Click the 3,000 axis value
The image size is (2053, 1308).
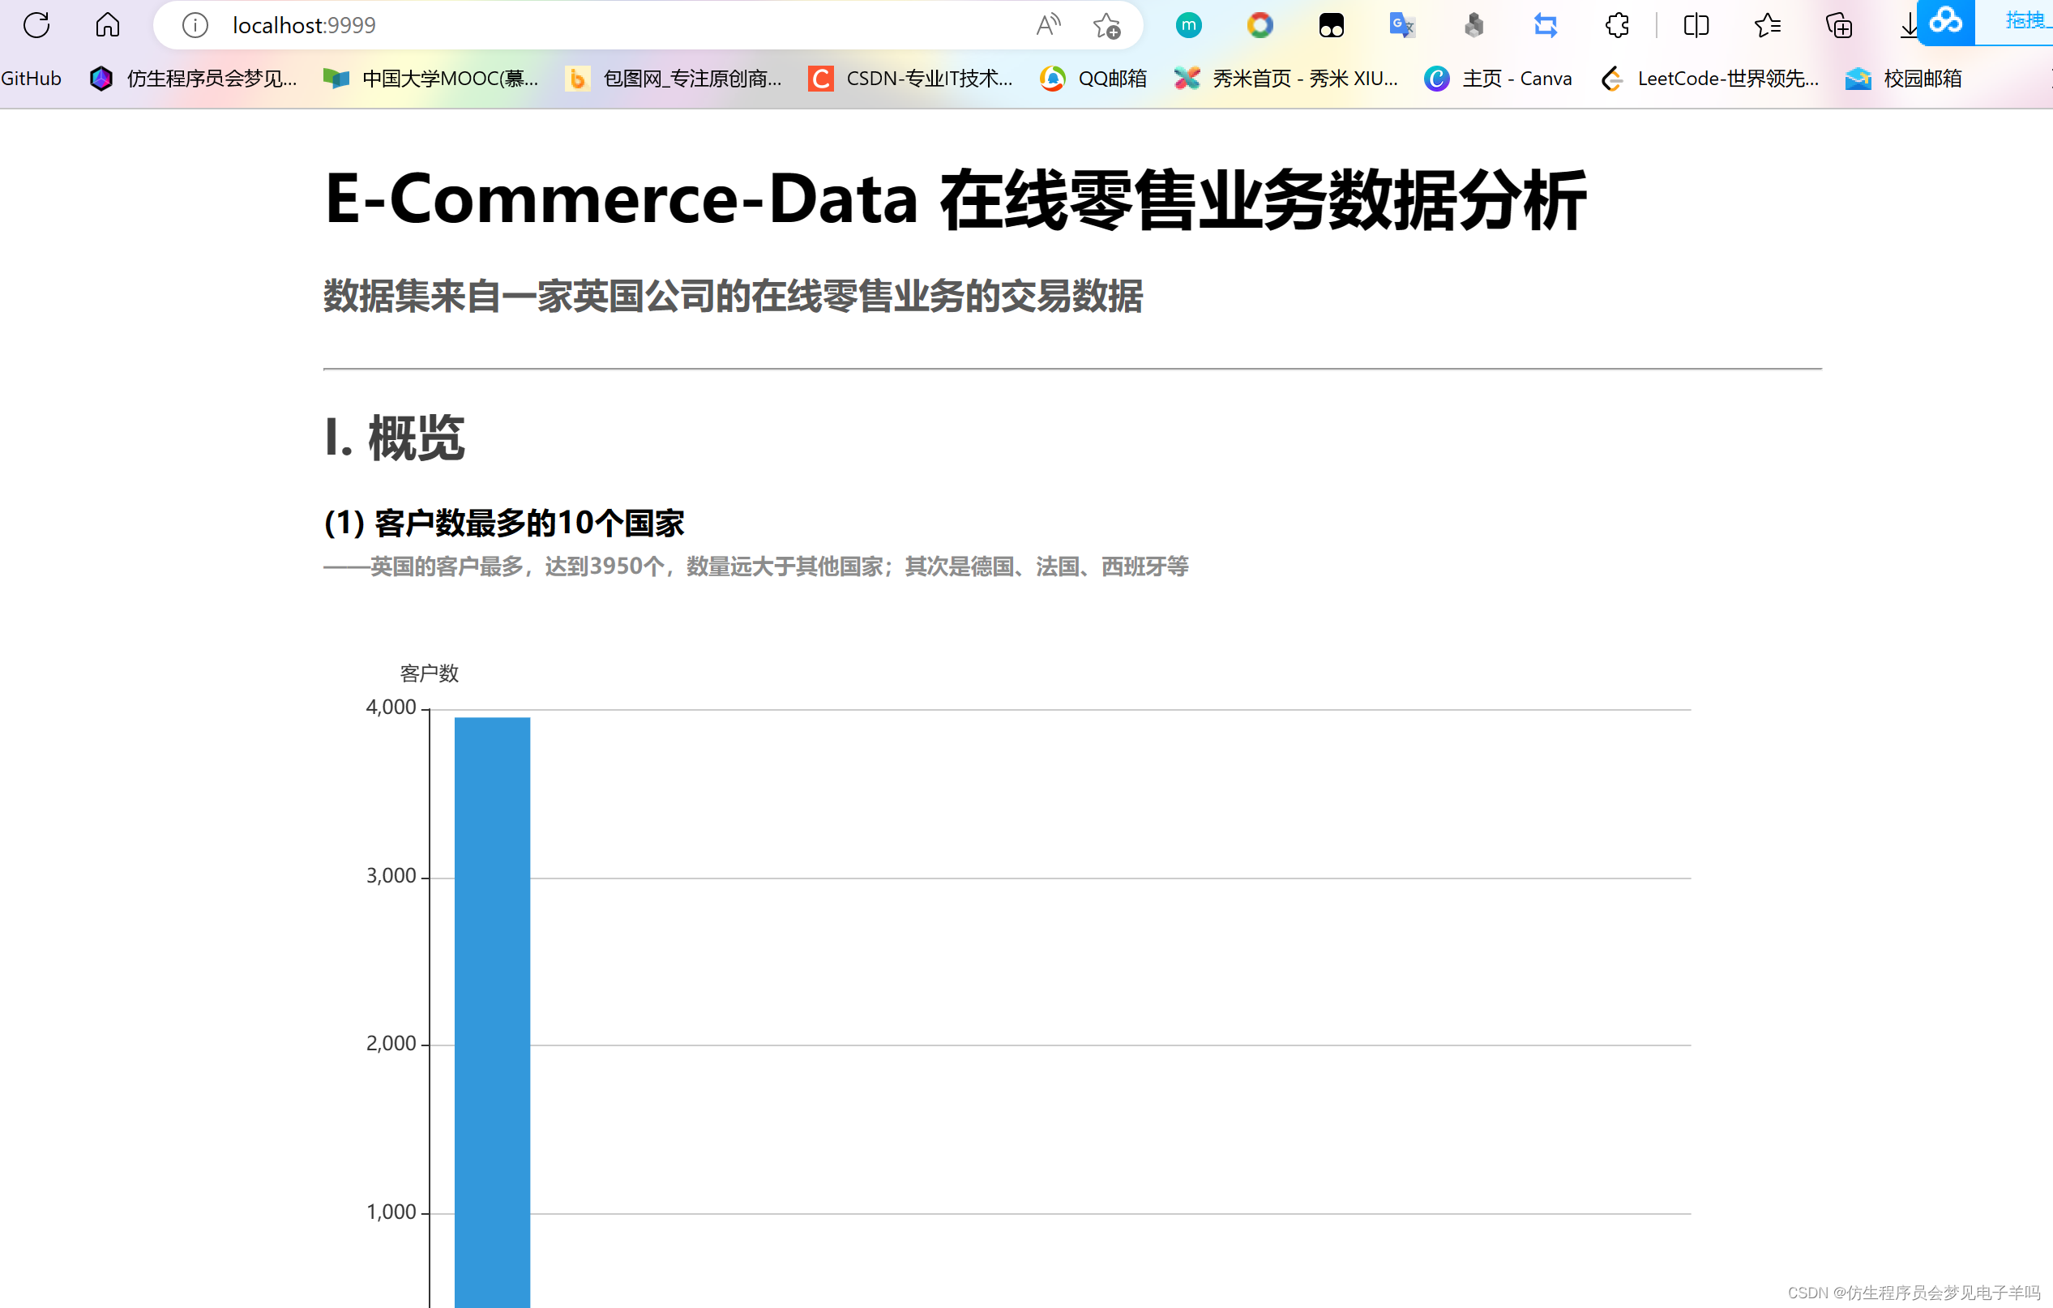391,876
